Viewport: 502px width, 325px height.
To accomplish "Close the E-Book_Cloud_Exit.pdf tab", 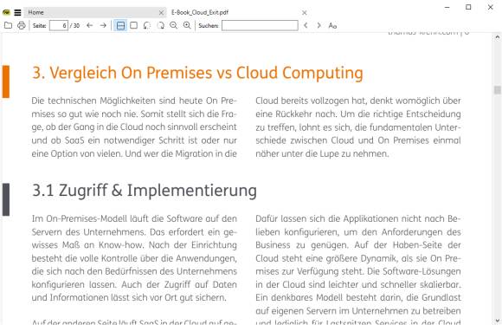I will (x=305, y=12).
